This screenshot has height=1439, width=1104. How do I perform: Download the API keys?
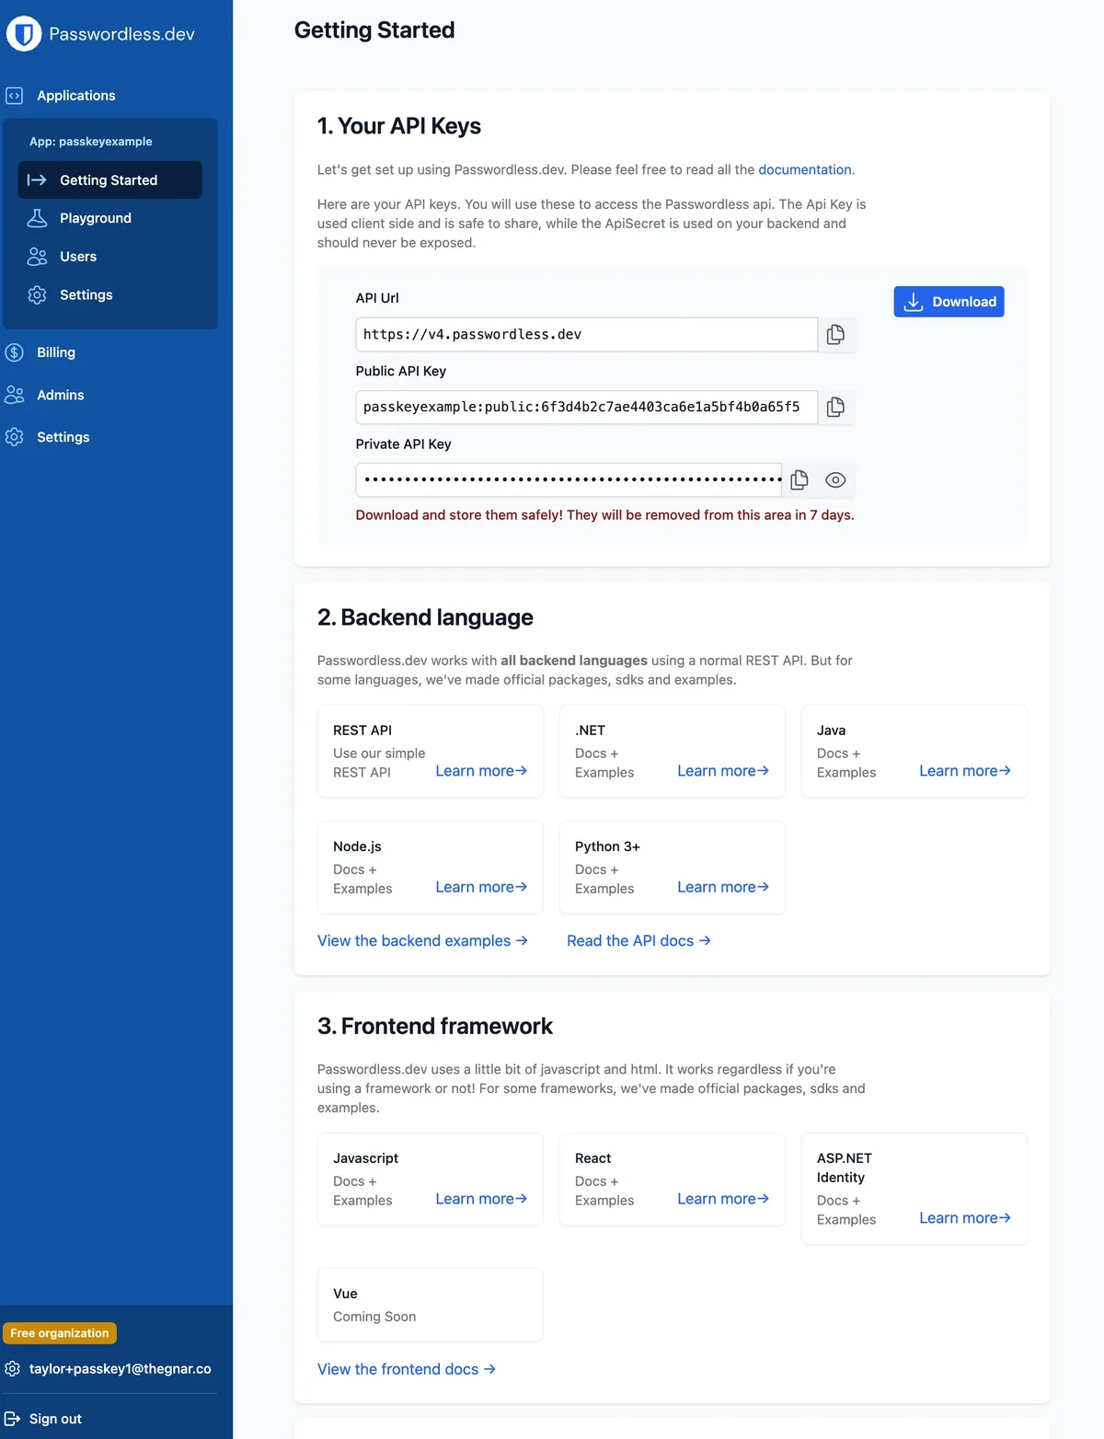coord(949,302)
